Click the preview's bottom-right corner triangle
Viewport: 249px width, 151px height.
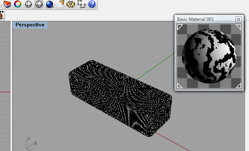[x=238, y=86]
